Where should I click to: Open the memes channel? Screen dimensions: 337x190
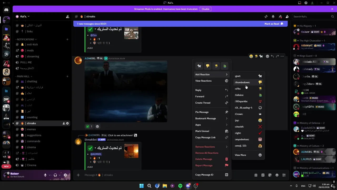pos(42,129)
